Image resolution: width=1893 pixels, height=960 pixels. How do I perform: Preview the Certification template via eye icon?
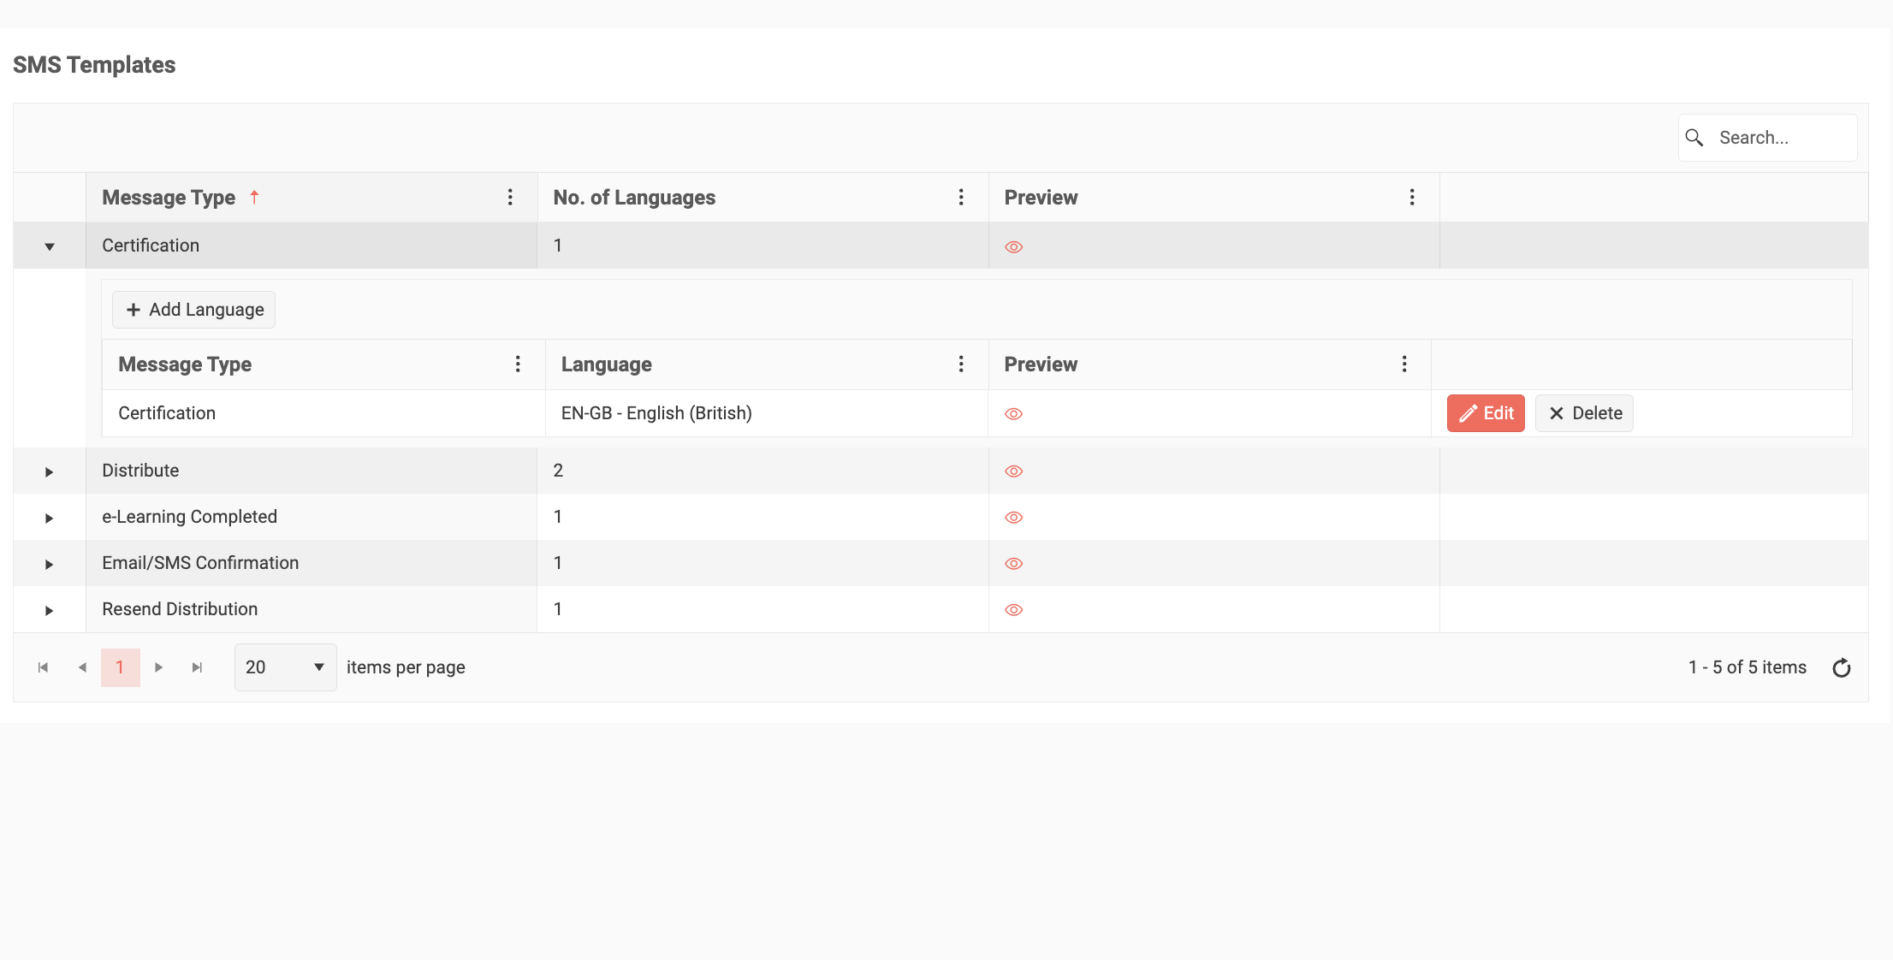point(1014,247)
